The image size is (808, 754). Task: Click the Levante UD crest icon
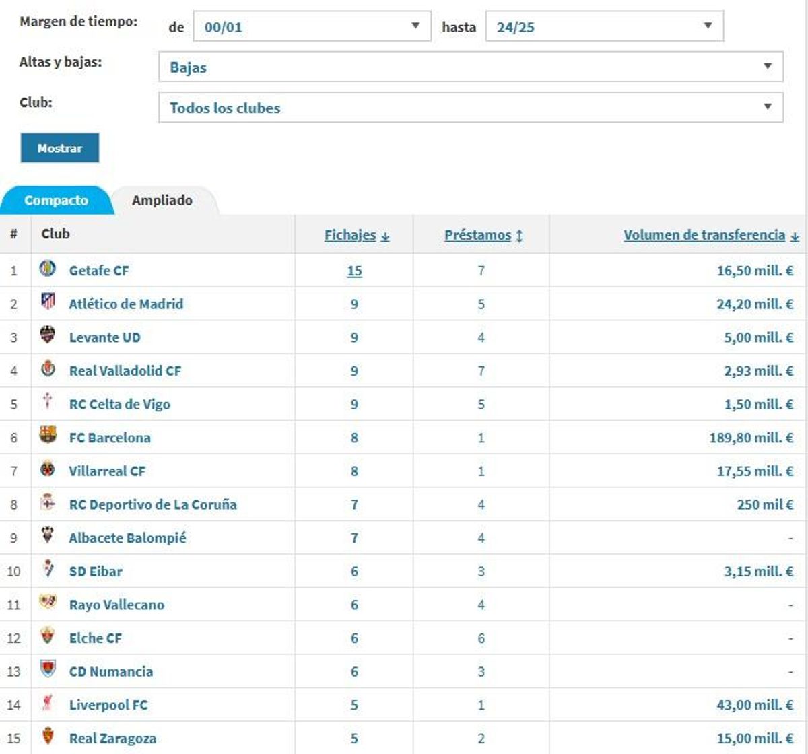coord(48,335)
